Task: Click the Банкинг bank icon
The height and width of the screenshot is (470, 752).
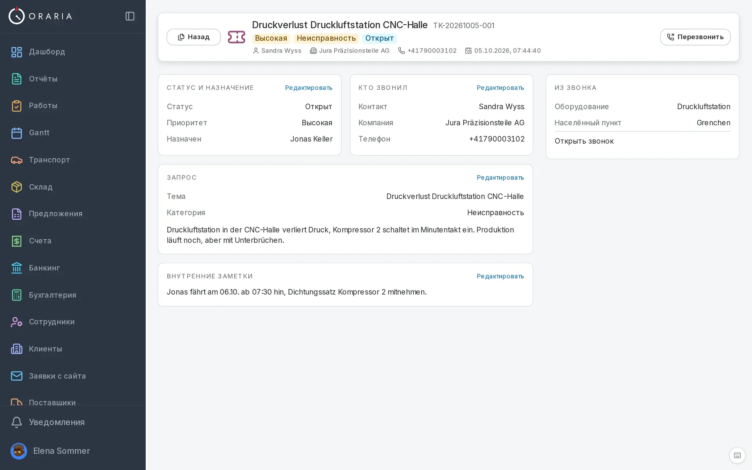Action: pyautogui.click(x=16, y=268)
